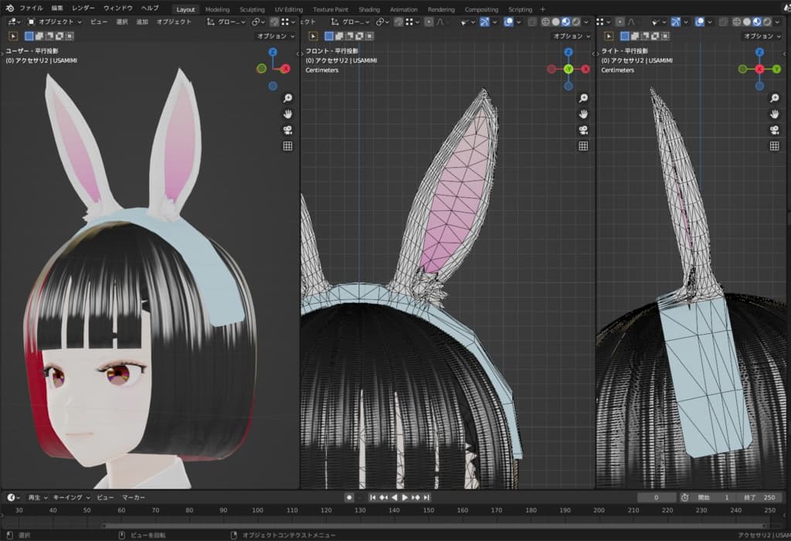Switch to the UV Editing workspace tab
The width and height of the screenshot is (791, 541).
(288, 9)
